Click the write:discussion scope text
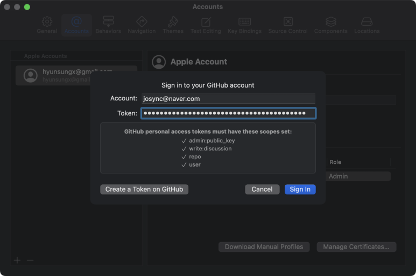 [210, 148]
